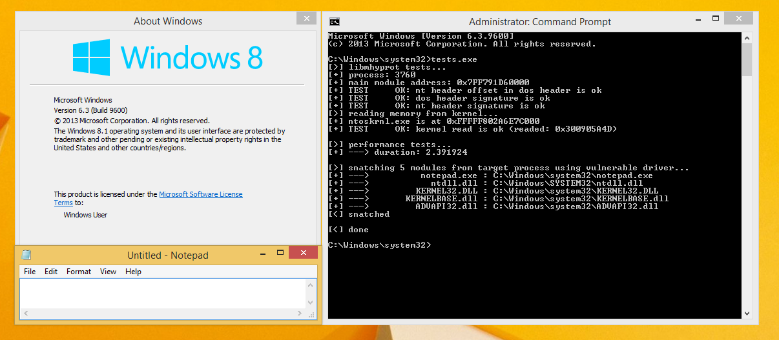
Task: Click the '[<] done' output line
Action: 349,230
